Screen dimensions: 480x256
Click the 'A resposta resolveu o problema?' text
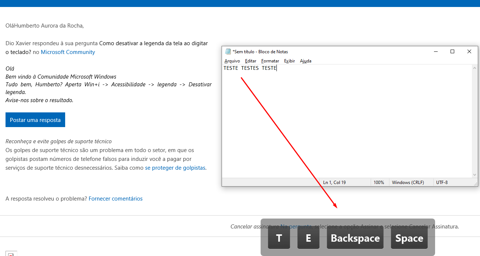pyautogui.click(x=46, y=199)
